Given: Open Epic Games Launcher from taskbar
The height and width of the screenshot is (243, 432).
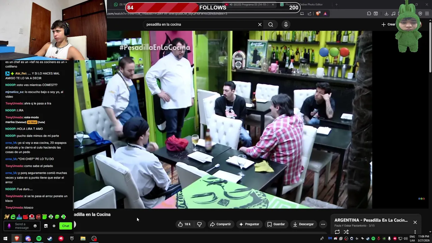Looking at the screenshot, I should coord(72,239).
